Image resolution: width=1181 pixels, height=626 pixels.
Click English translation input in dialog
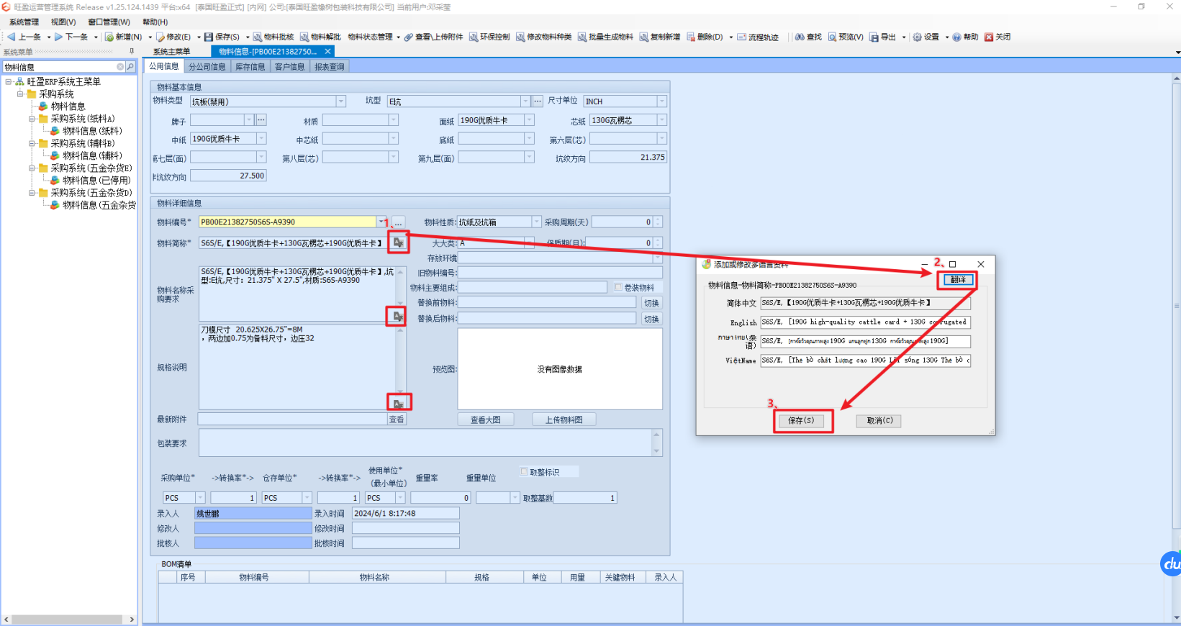(866, 322)
